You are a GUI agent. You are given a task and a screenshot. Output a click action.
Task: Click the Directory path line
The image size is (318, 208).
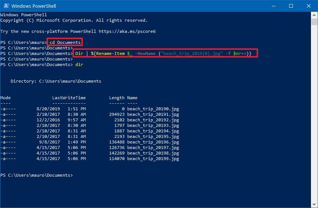[x=56, y=81]
